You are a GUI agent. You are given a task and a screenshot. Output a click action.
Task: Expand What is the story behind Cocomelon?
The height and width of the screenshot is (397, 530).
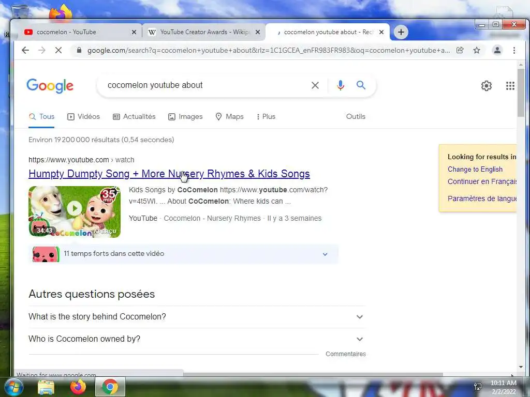[x=197, y=317]
